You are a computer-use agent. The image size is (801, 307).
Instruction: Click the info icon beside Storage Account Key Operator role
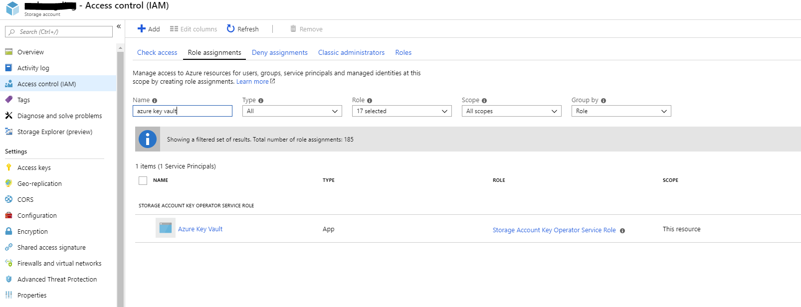[x=622, y=231]
